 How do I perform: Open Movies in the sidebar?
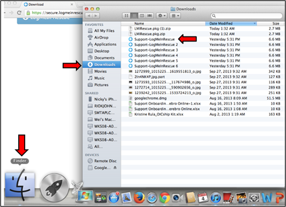click(x=101, y=71)
